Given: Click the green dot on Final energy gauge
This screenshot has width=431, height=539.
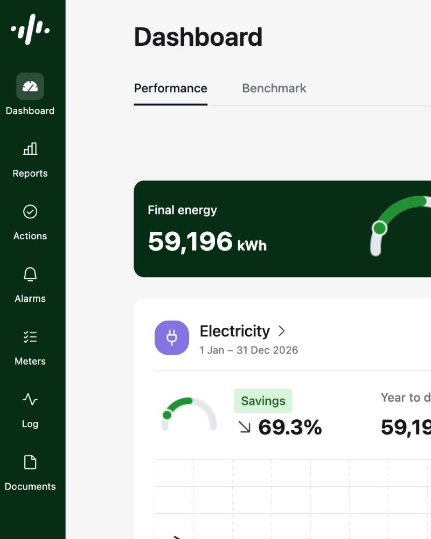Looking at the screenshot, I should [380, 228].
